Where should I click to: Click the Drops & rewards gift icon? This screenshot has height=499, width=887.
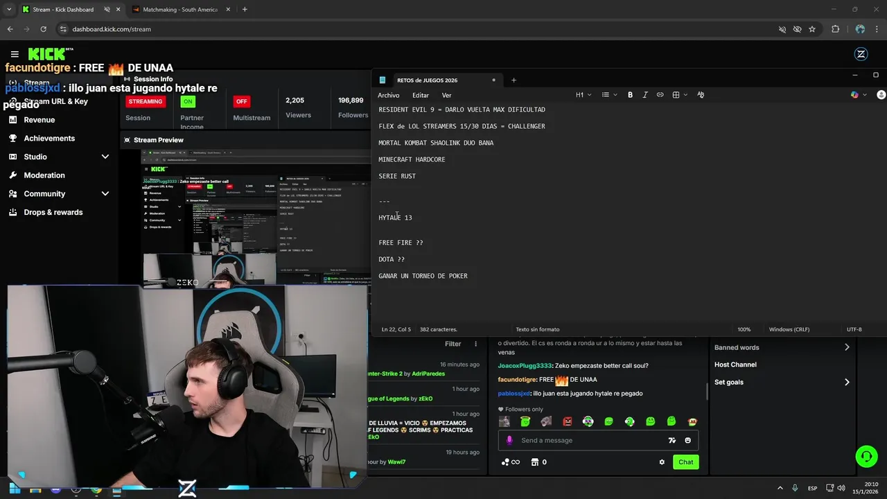pos(13,212)
